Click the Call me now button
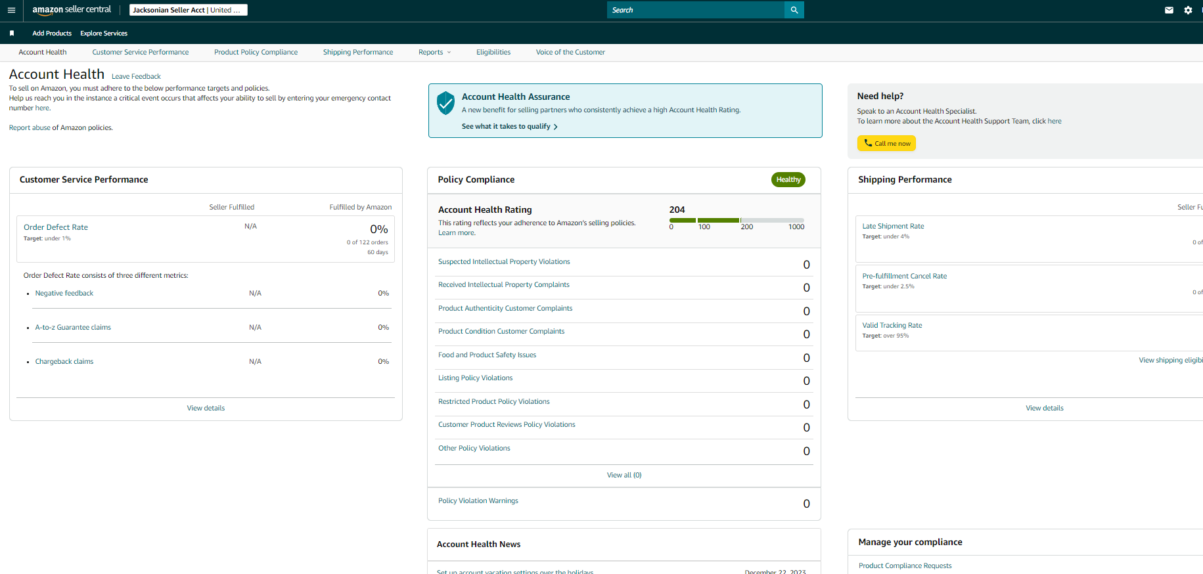 pyautogui.click(x=886, y=143)
